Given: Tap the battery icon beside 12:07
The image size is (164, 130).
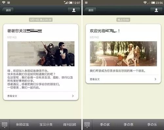Looking at the screenshot, I should coord(71,3).
